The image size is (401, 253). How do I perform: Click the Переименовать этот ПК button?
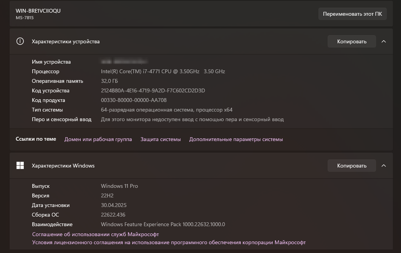pyautogui.click(x=352, y=14)
